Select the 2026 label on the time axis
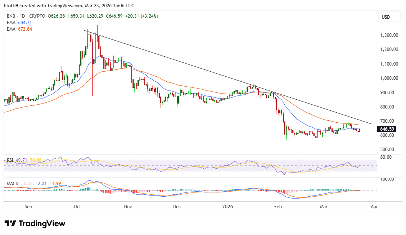This screenshot has height=235, width=406. pos(227,207)
